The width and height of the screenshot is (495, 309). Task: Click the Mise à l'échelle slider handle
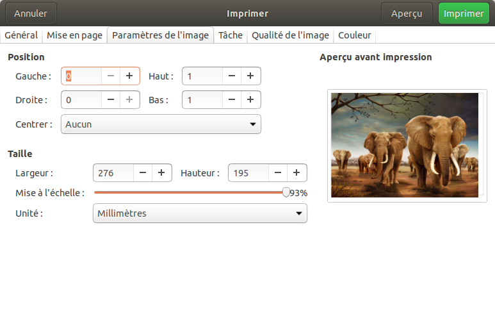tap(286, 192)
